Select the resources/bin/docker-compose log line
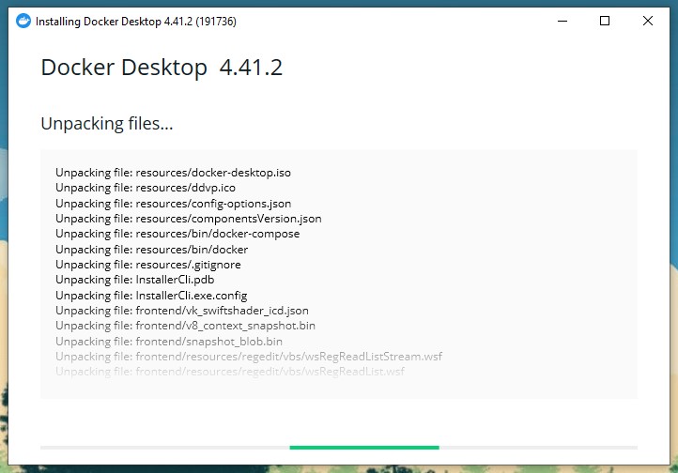Image resolution: width=678 pixels, height=473 pixels. tap(177, 234)
